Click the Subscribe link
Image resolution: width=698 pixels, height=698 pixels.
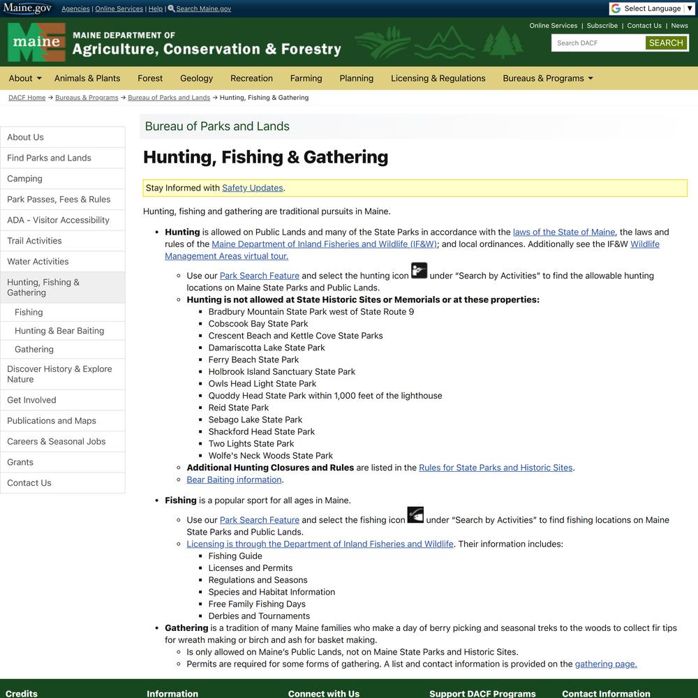[602, 26]
